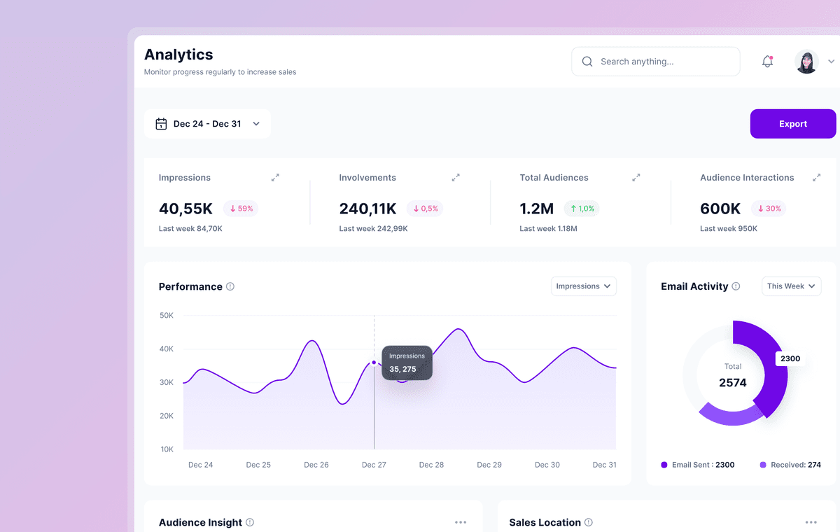The height and width of the screenshot is (532, 840).
Task: Open the This Week dropdown
Action: [792, 286]
